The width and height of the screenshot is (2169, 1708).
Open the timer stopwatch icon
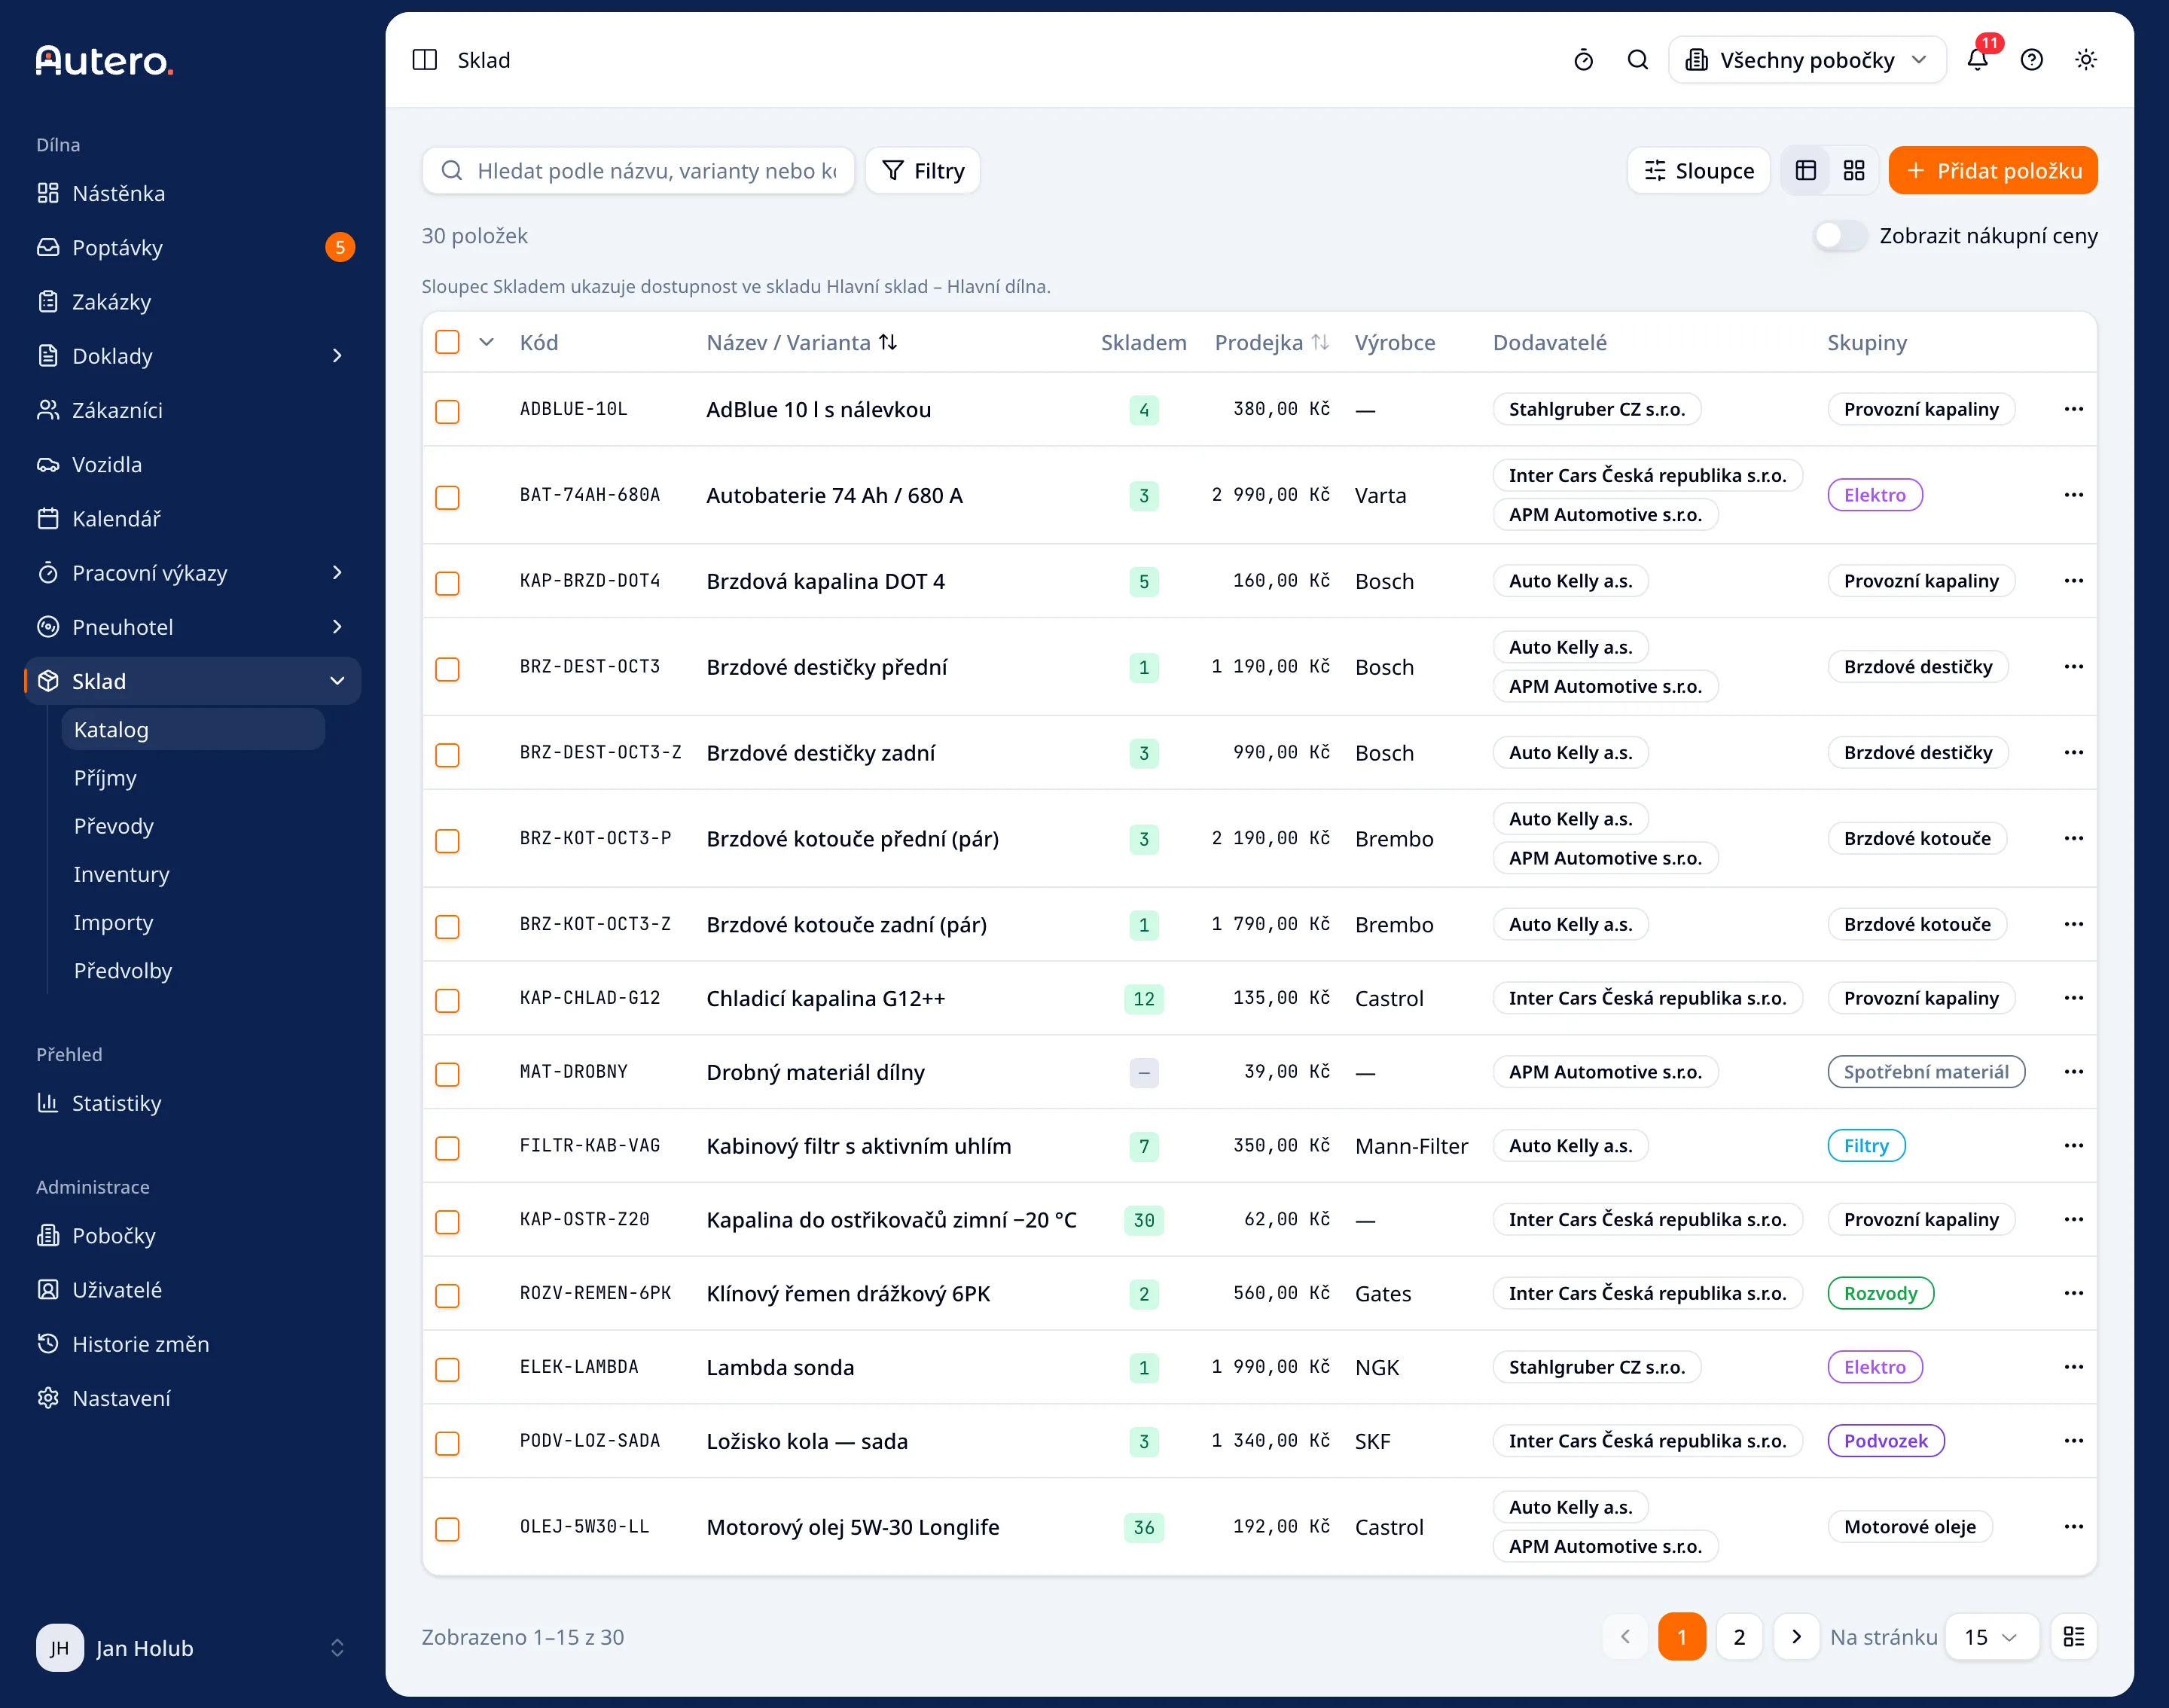[1583, 60]
